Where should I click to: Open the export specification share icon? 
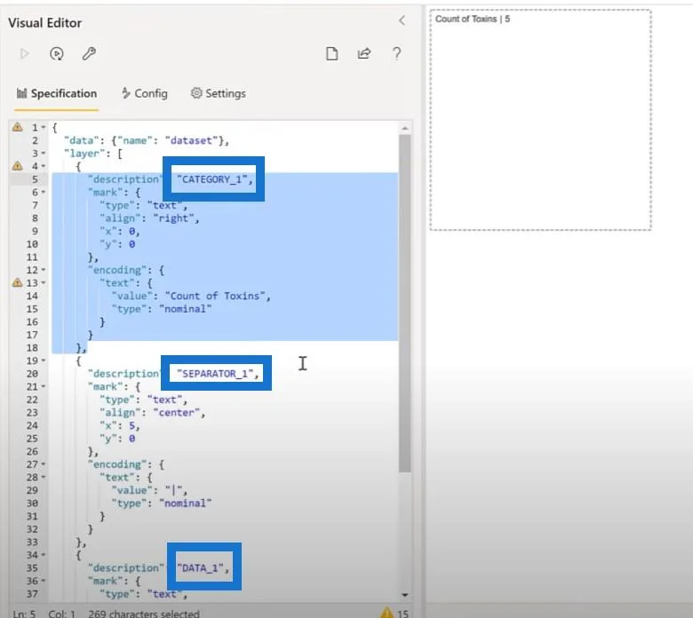pyautogui.click(x=363, y=54)
